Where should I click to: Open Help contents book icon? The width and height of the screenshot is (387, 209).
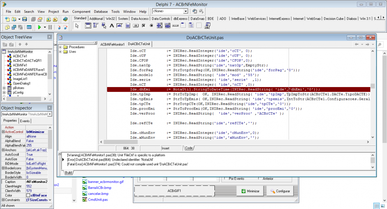pos(65,19)
